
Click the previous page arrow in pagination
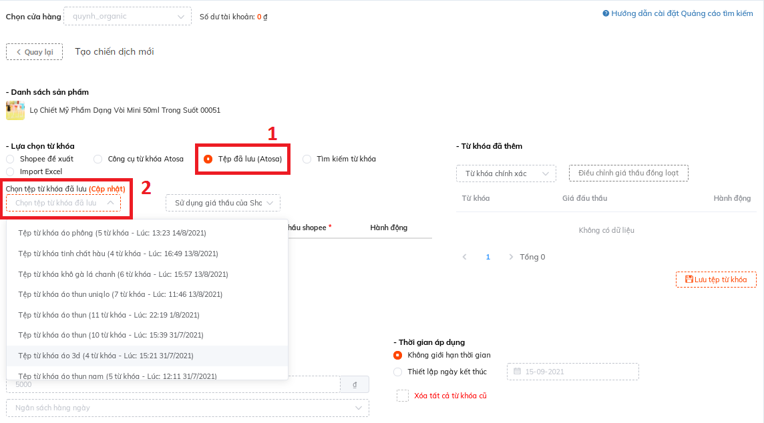tap(465, 257)
